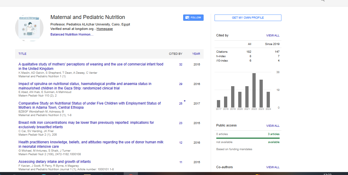348x175 pixels.
Task: Click the citation count 32 for first article
Action: [x=181, y=65]
